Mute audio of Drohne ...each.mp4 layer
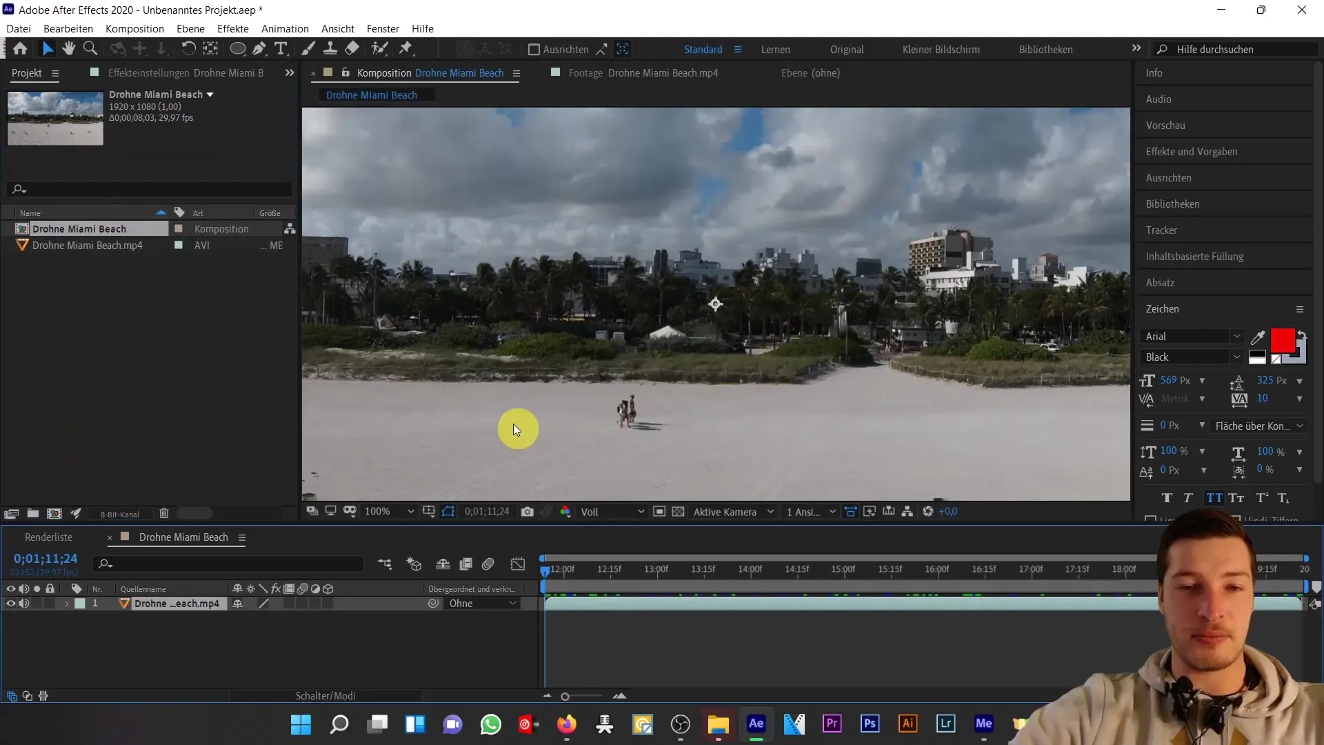1324x745 pixels. click(24, 604)
